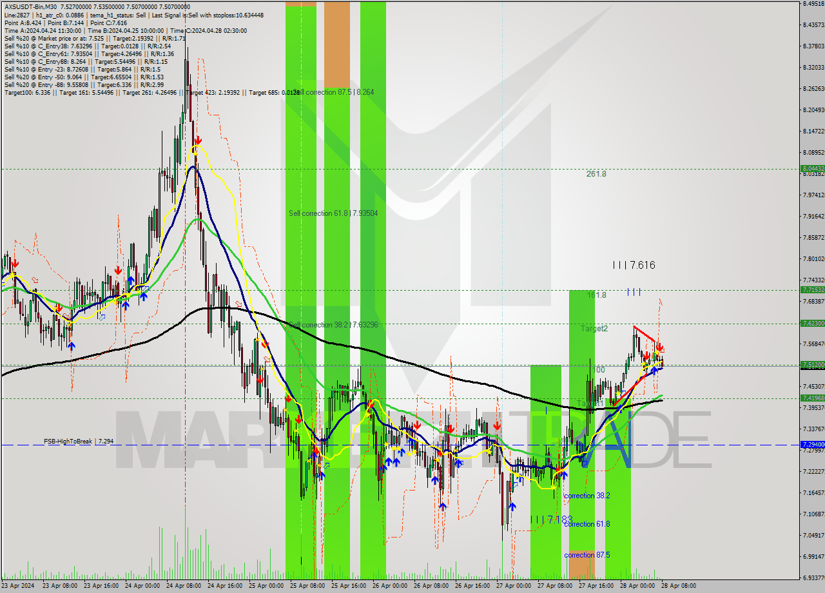Image resolution: width=825 pixels, height=593 pixels.
Task: Click the 7.97412 price scale value
Action: click(813, 195)
